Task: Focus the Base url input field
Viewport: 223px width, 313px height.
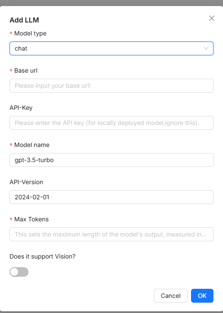Action: tap(111, 86)
